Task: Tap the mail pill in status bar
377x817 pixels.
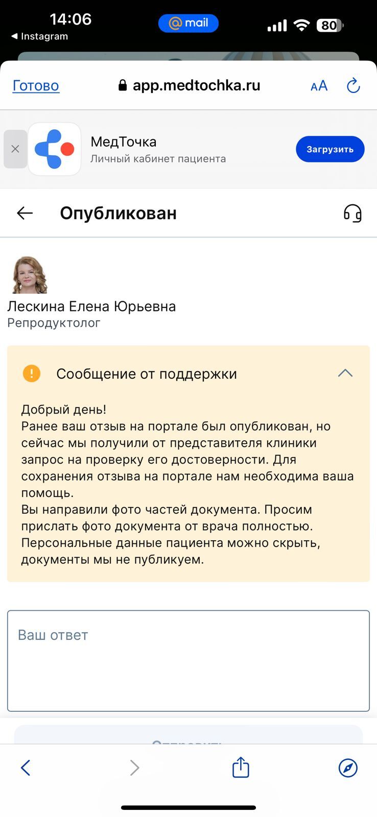Action: 188,23
